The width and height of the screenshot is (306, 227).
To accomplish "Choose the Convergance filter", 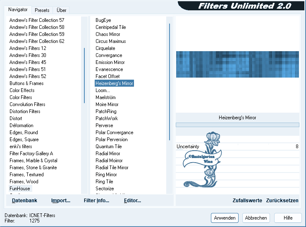I will [109, 55].
